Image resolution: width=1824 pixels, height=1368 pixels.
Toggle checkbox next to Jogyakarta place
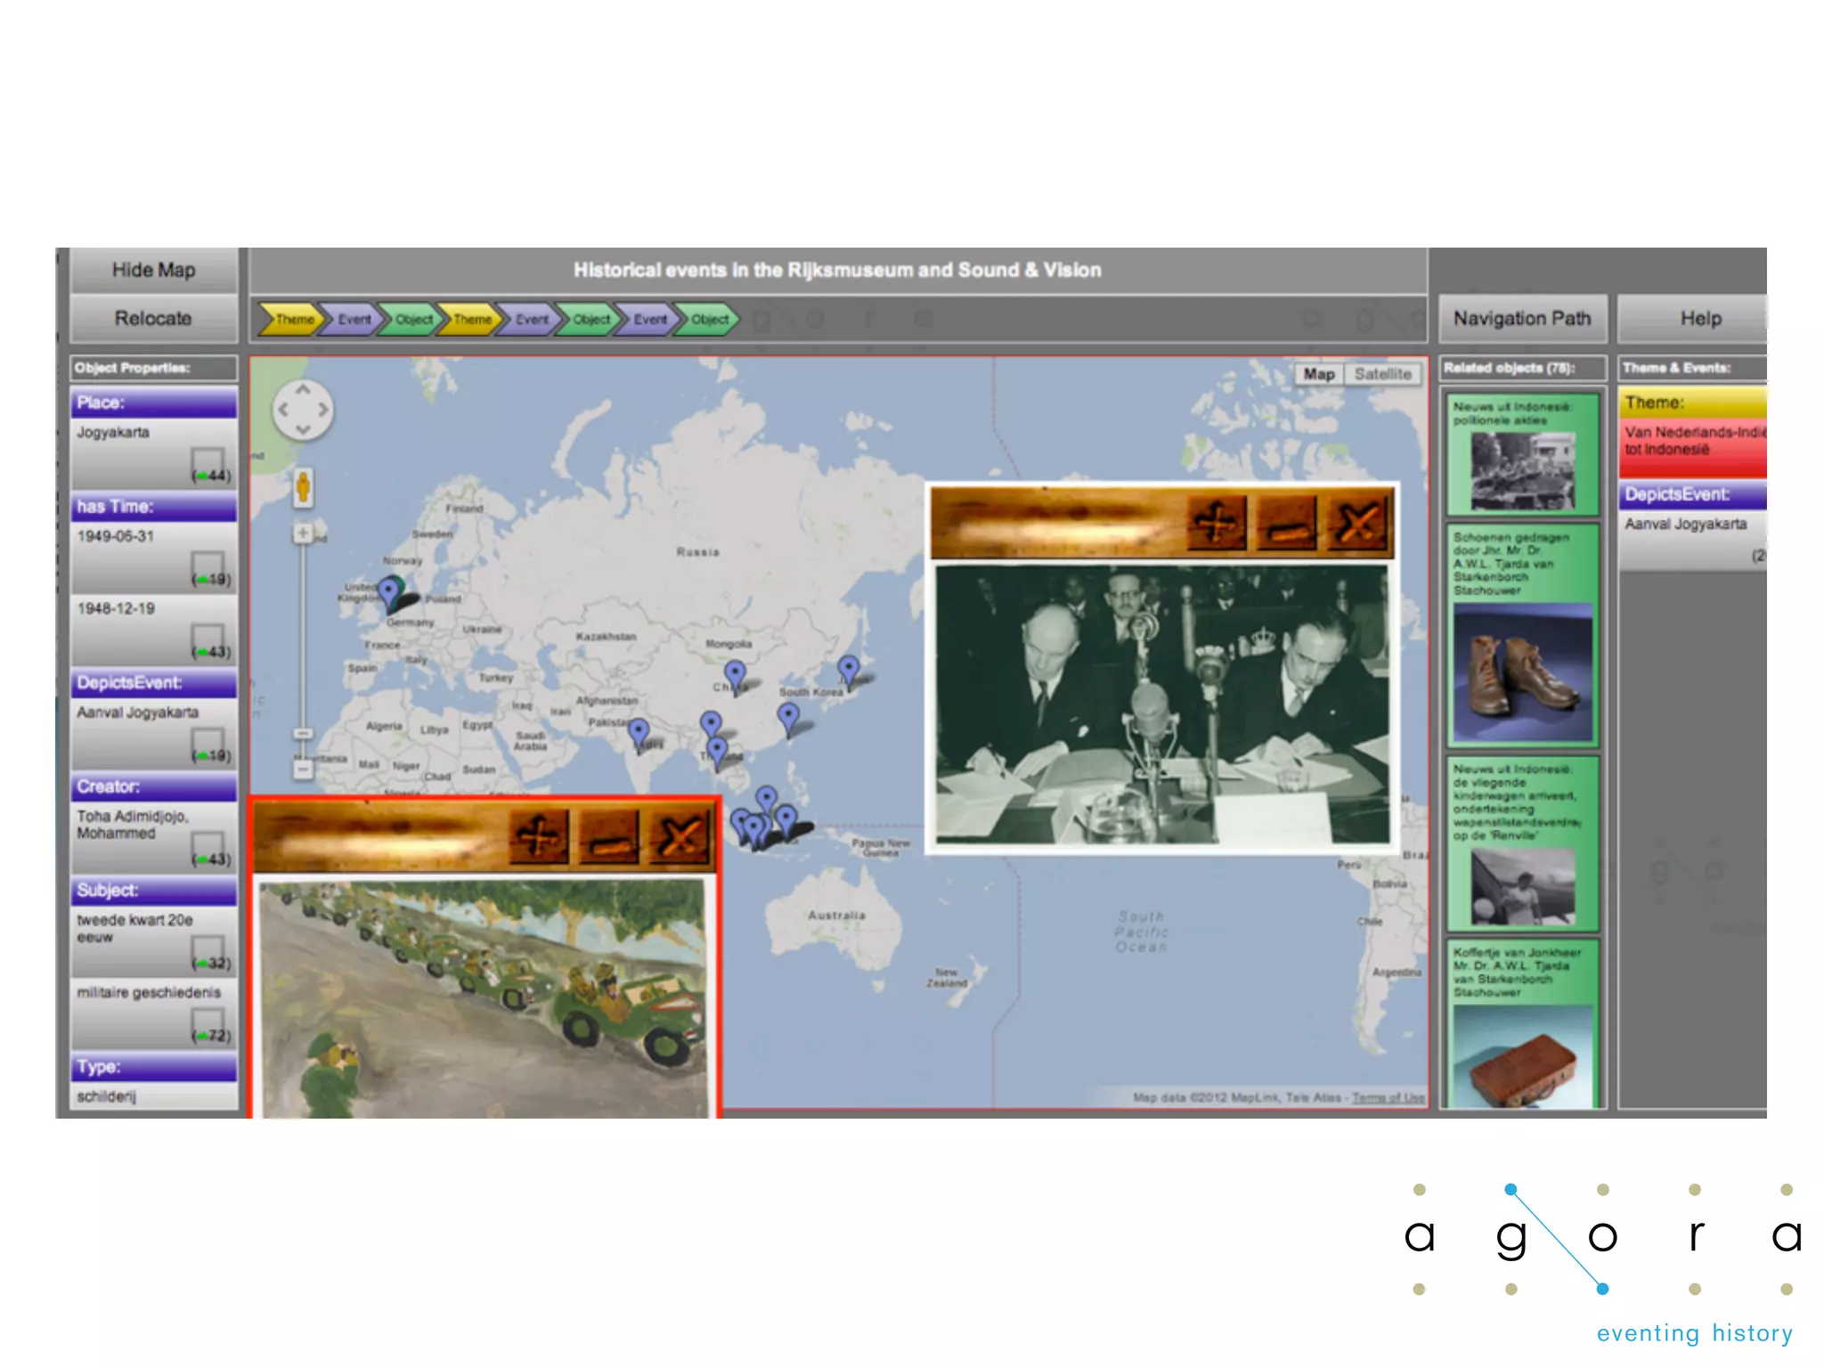pos(208,461)
